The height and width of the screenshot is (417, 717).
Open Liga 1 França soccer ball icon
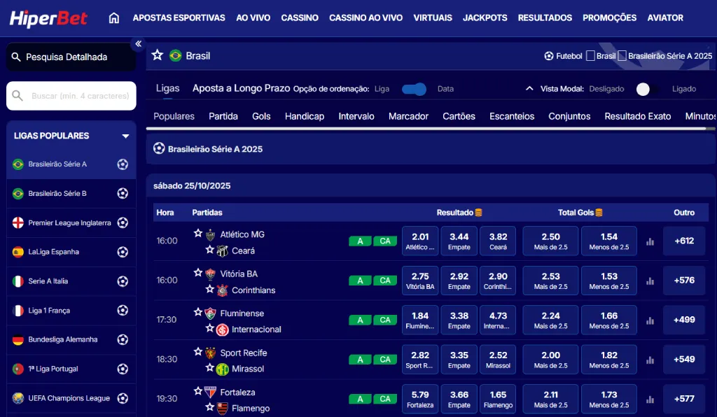(123, 310)
